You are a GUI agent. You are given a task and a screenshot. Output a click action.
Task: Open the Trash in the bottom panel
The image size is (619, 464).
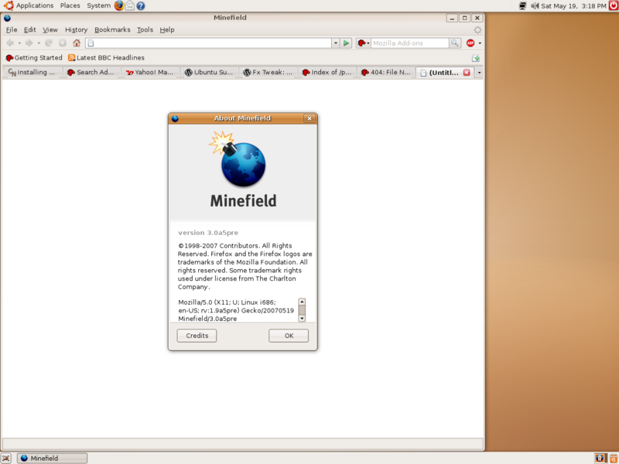(614, 458)
